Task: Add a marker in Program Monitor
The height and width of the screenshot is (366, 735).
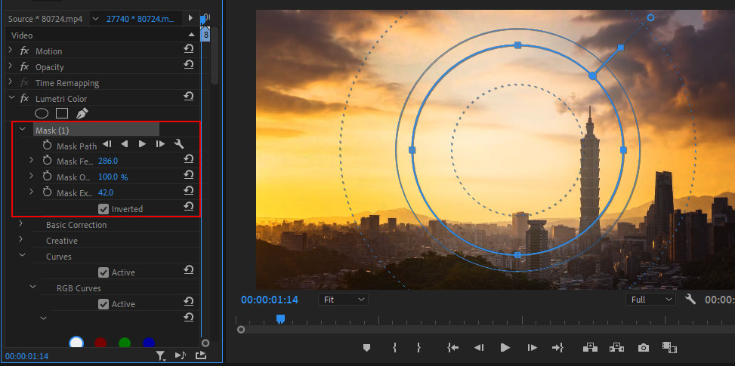Action: coord(366,347)
